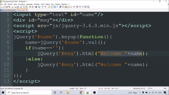
Task: Click the 'length : 302' status text
Action: pos(74,88)
